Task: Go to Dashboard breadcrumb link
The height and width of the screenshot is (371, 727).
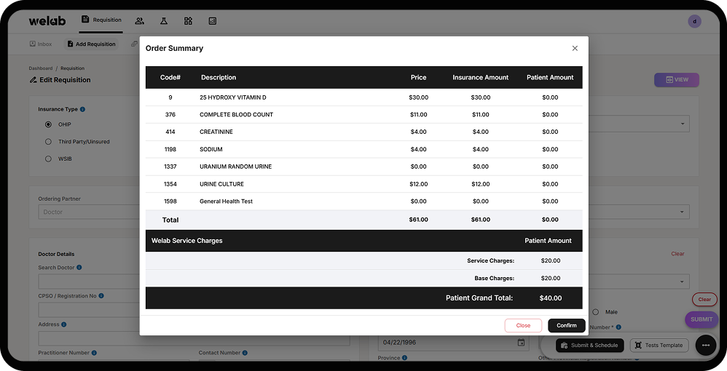Action: (41, 68)
